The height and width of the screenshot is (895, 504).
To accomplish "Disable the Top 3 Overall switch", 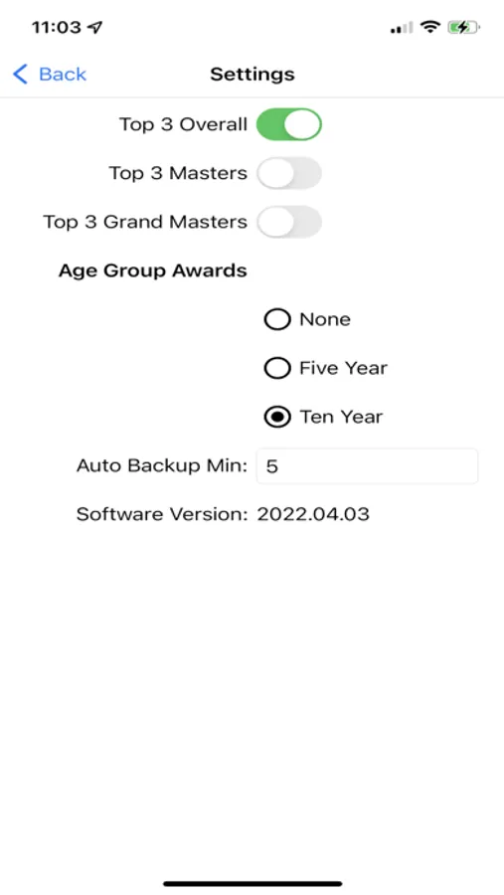I will pyautogui.click(x=289, y=124).
